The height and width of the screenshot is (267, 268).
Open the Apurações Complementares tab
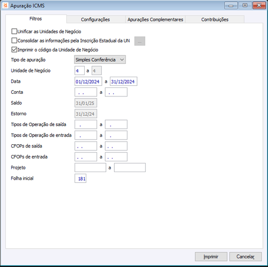tap(155, 19)
